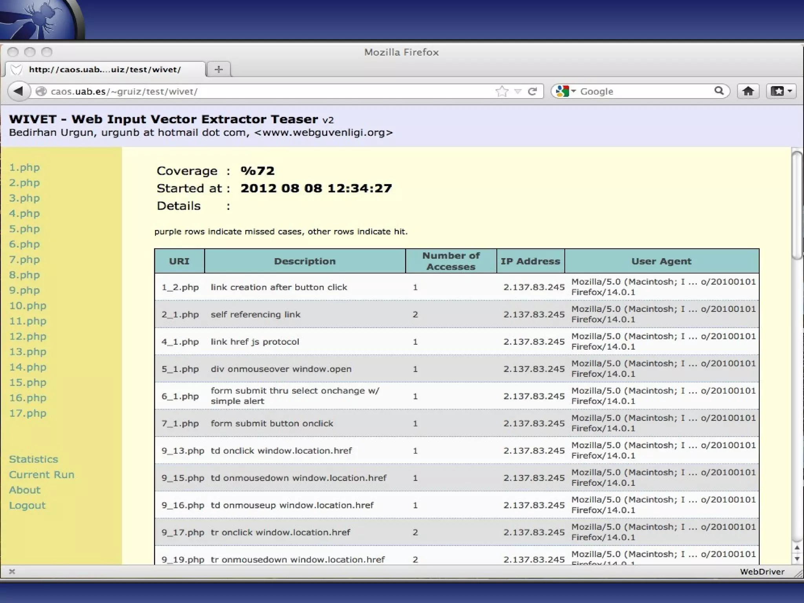Click the About sidebar link

click(x=25, y=490)
